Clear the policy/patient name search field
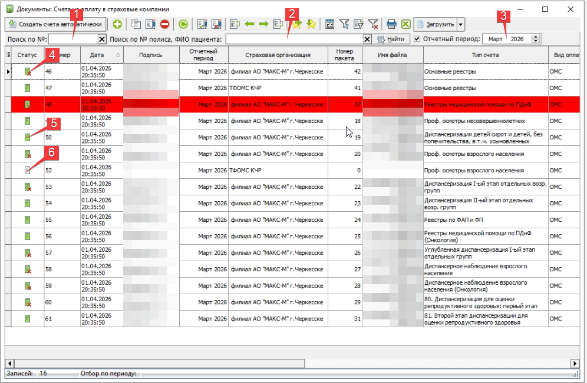This screenshot has width=587, height=383. coord(367,39)
